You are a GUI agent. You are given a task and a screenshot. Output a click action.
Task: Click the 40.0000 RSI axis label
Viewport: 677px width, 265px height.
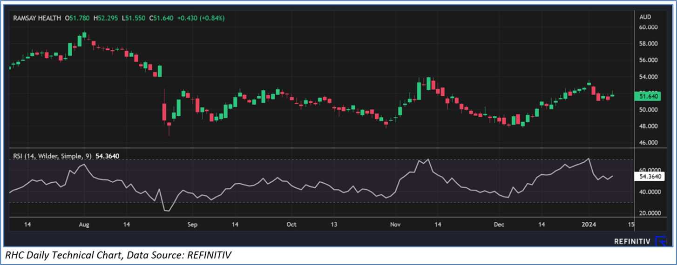pyautogui.click(x=649, y=192)
